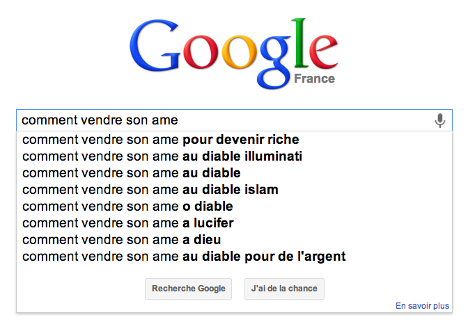Select suggestion ending 'pour devenir riche'
The image size is (468, 331).
click(x=234, y=140)
